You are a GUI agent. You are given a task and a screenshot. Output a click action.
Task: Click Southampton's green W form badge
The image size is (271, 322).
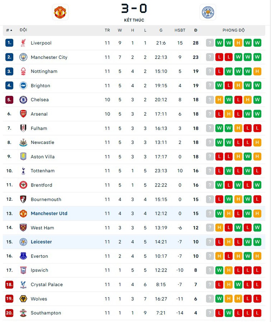pos(229,313)
